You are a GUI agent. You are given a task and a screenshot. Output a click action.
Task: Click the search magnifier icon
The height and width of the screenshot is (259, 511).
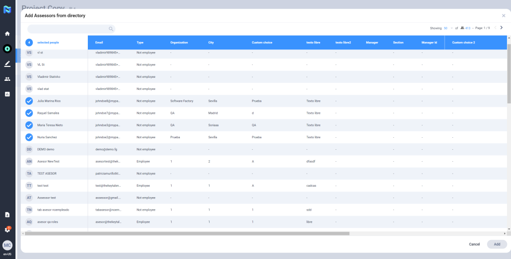pyautogui.click(x=111, y=29)
